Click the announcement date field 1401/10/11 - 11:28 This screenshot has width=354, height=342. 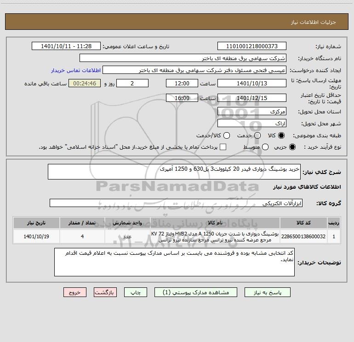coord(66,46)
